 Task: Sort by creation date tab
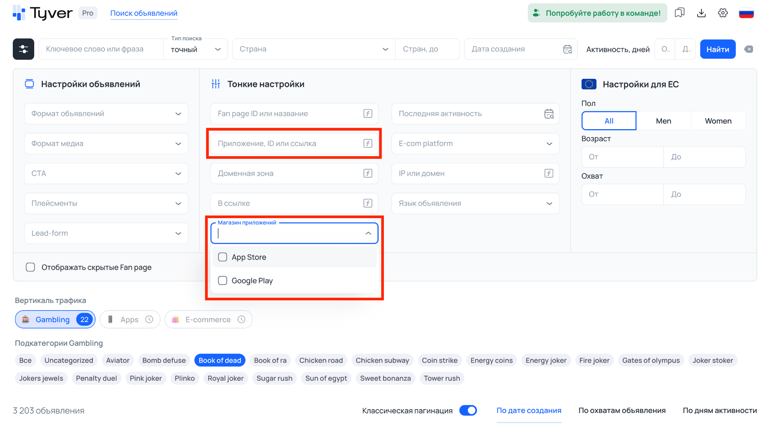[529, 410]
